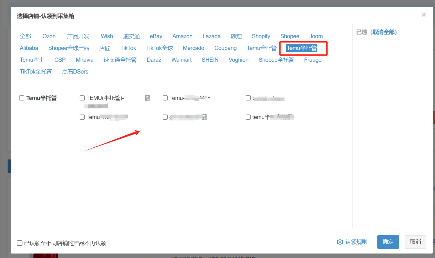The height and width of the screenshot is (258, 435).
Task: Select the Shopify tab
Action: coord(261,36)
